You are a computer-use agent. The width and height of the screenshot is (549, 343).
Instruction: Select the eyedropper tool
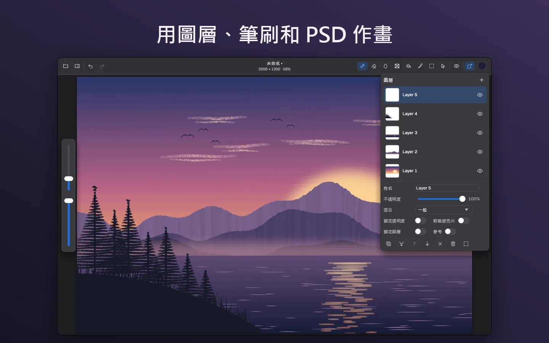coord(420,66)
